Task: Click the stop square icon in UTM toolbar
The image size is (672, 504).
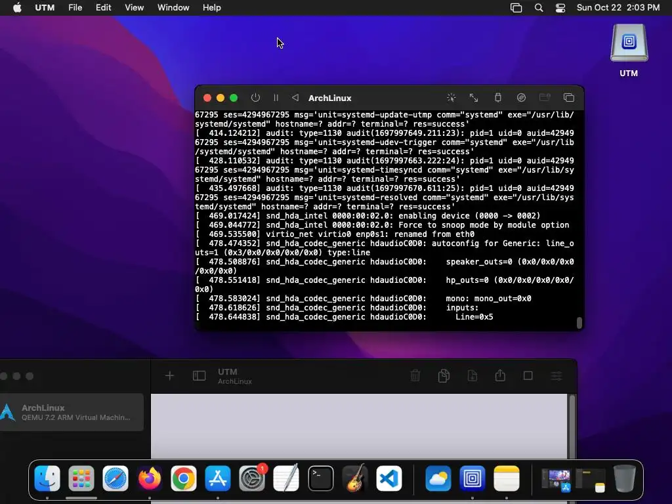Action: pos(528,376)
